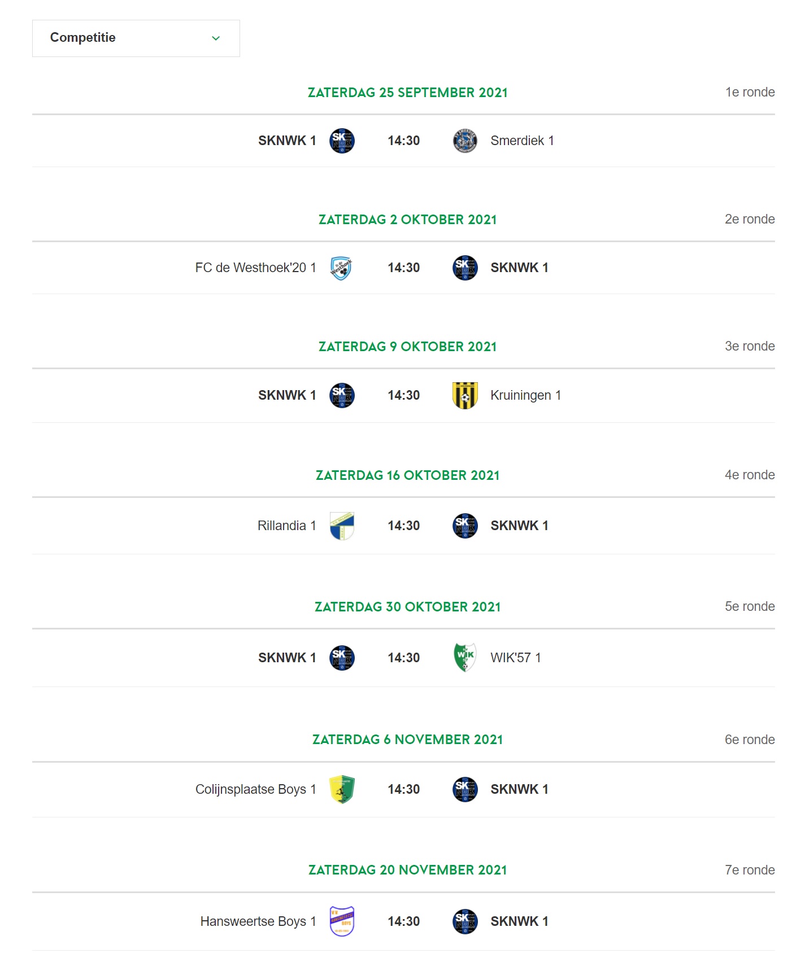Screen dimensions: 805x962
Task: Click the Colijnsplaatse Boys yellow-green crest
Action: click(341, 789)
